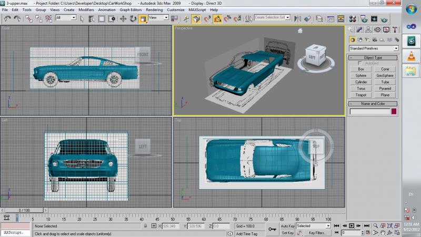
Task: Toggle Auto Key animation mode
Action: [287, 225]
